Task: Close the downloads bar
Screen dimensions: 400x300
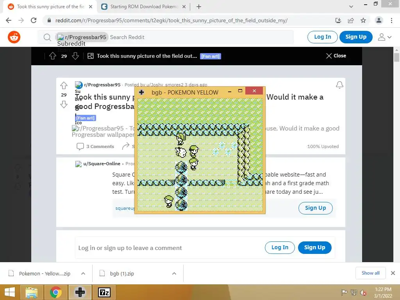Action: click(x=393, y=273)
